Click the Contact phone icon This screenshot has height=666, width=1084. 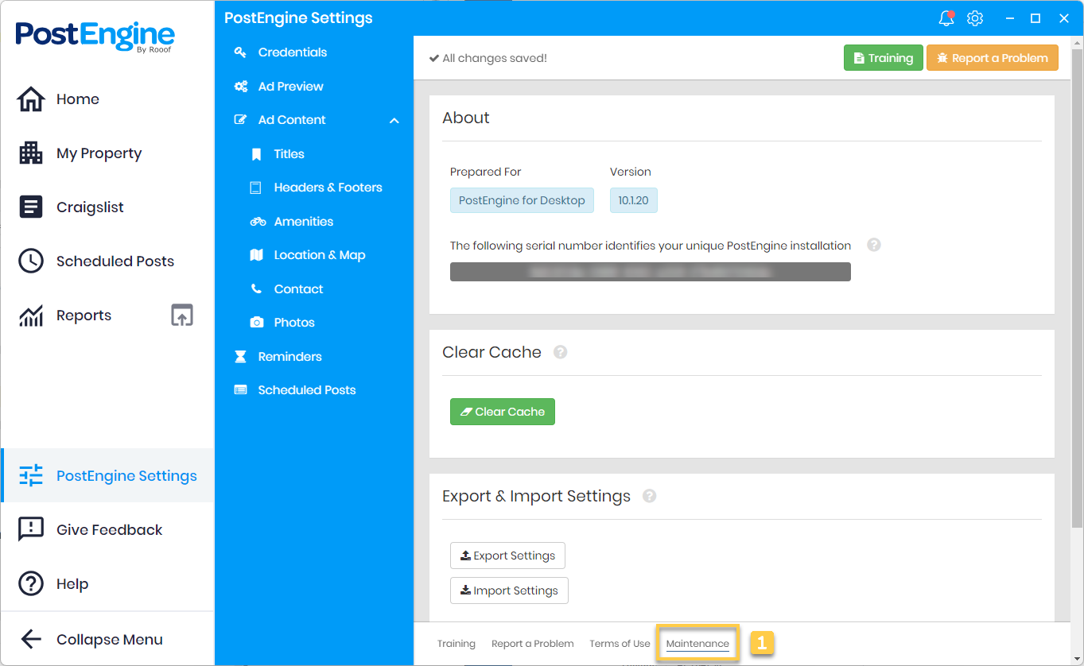(256, 289)
